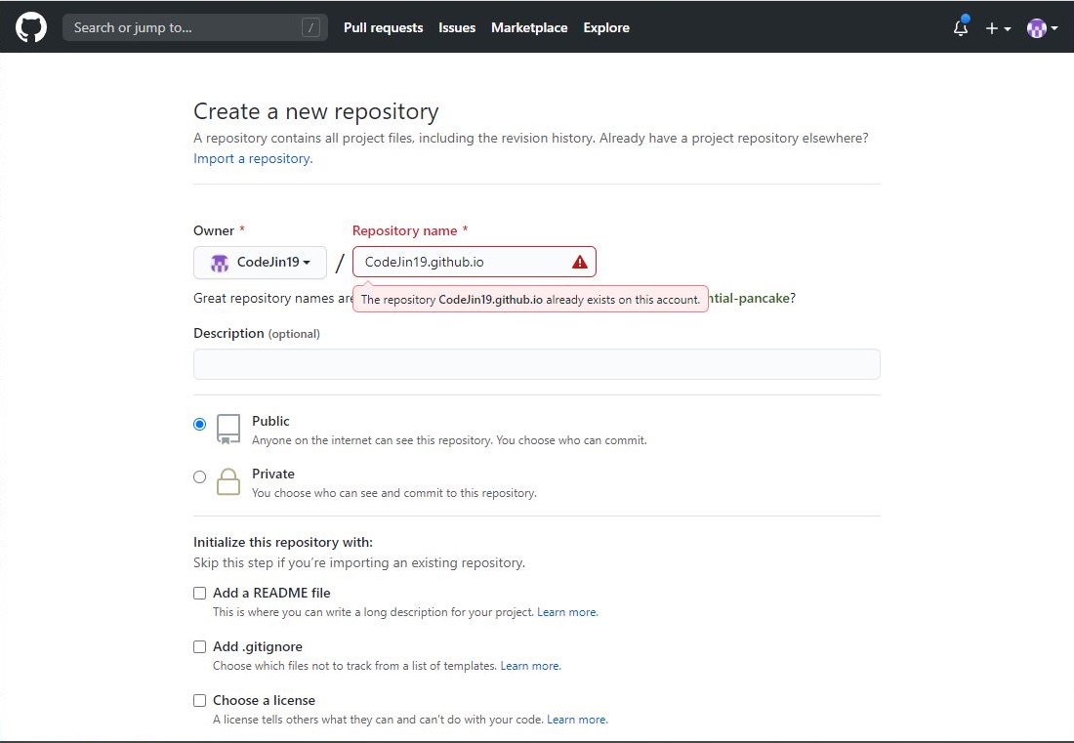
Task: Click the slash shortcut icon in search box
Action: click(x=310, y=27)
